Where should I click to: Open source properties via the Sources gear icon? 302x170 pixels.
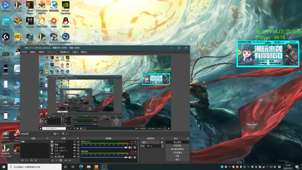(61, 160)
